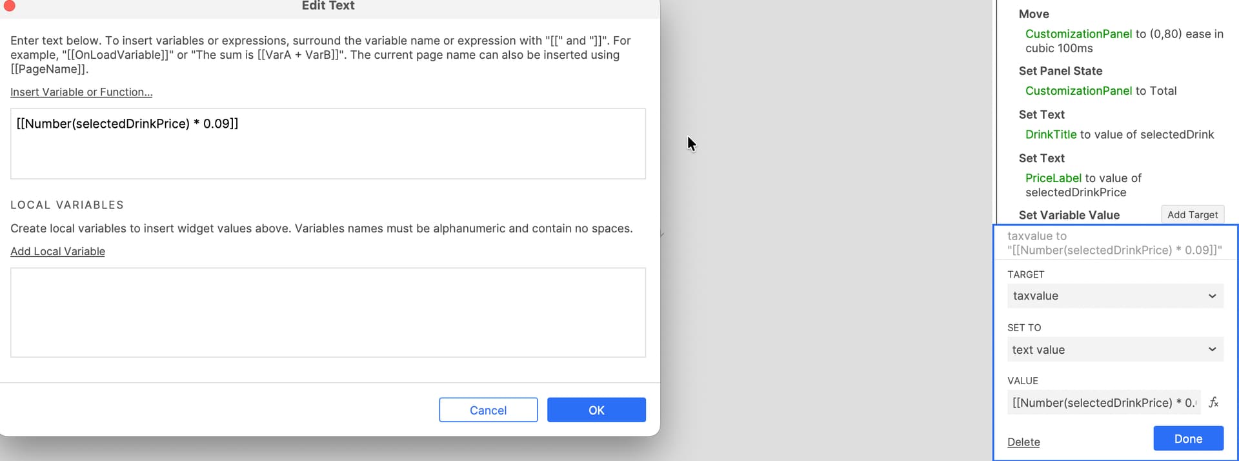This screenshot has width=1239, height=461.
Task: Click the VALUE input field
Action: 1103,402
